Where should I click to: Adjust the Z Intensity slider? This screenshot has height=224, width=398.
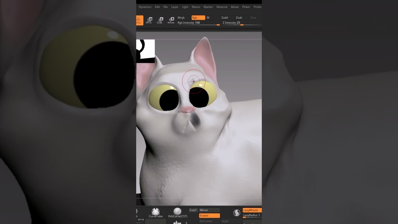point(242,23)
